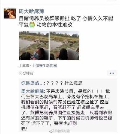Open location link 上海市·上海野生动物园
The image size is (120, 134).
click(x=38, y=66)
